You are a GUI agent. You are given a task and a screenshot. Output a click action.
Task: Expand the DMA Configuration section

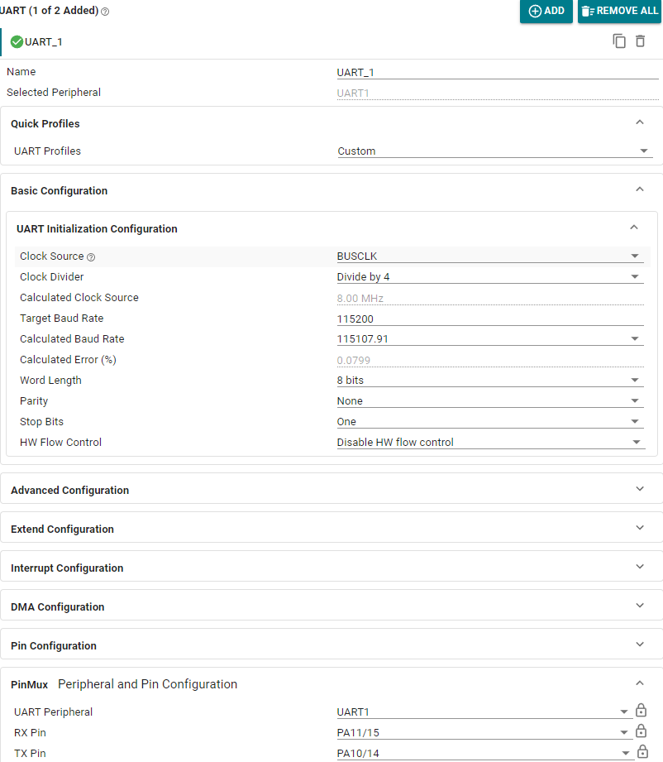[x=331, y=606]
